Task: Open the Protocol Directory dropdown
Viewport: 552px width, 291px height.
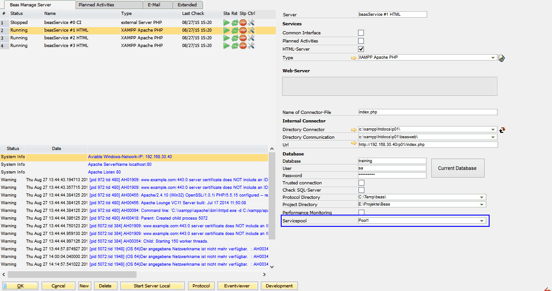Action: click(x=482, y=197)
